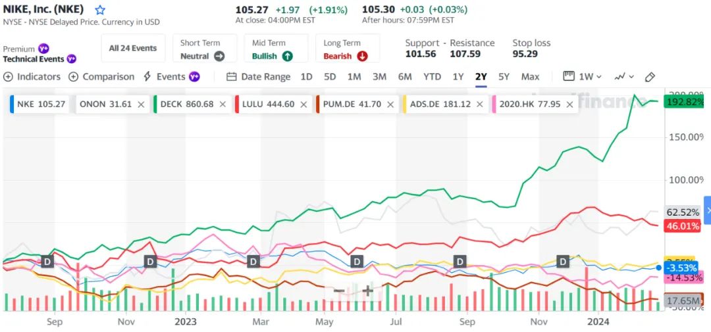Zoom out with the chart minus button

338,290
